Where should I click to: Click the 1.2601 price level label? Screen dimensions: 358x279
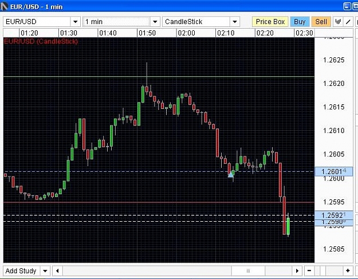pos(333,171)
